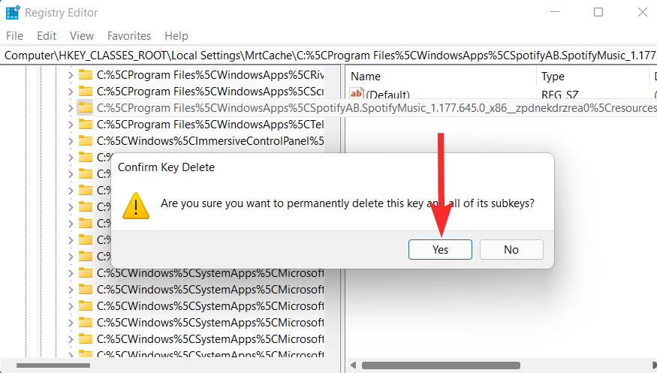Screen dimensions: 657x373
Task: Click Yes to confirm key deletion
Action: [440, 250]
